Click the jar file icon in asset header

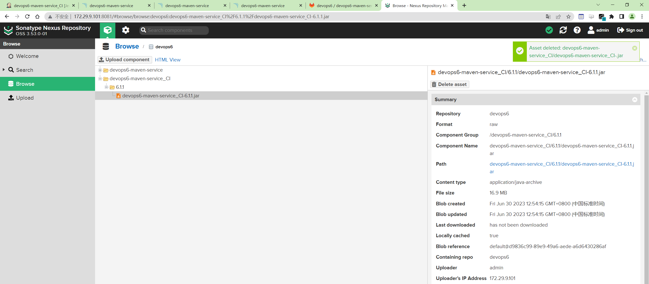point(433,73)
